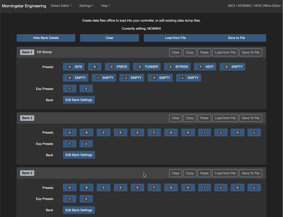Save Bank 3 to file
Image resolution: width=283 pixels, height=217 pixels.
click(251, 173)
